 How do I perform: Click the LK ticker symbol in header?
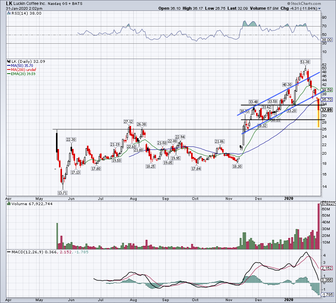pos(9,3)
